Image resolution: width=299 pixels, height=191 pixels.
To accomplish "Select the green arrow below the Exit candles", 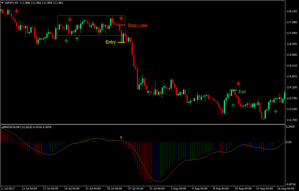I will point(233,105).
